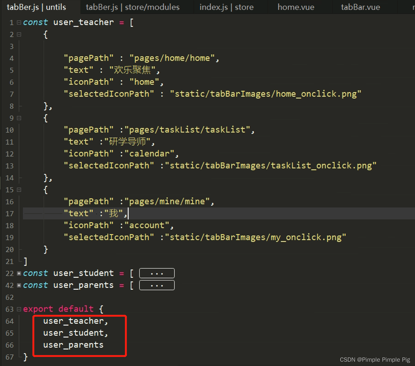Click the "iconPath" key on line 18

coord(89,225)
